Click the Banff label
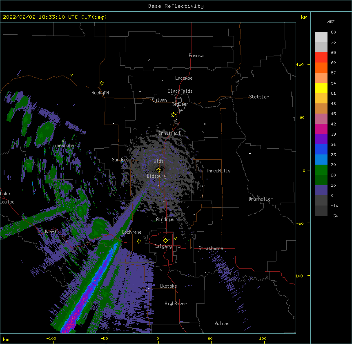The width and height of the screenshot is (352, 344). coord(51,232)
